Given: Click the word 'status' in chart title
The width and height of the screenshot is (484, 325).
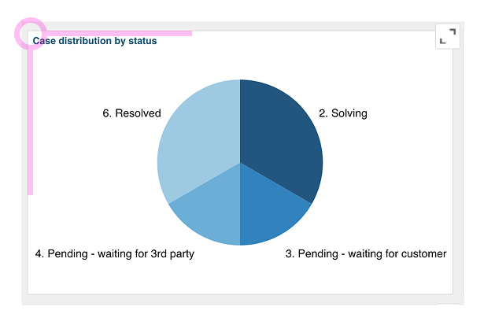Looking at the screenshot, I should (x=142, y=41).
